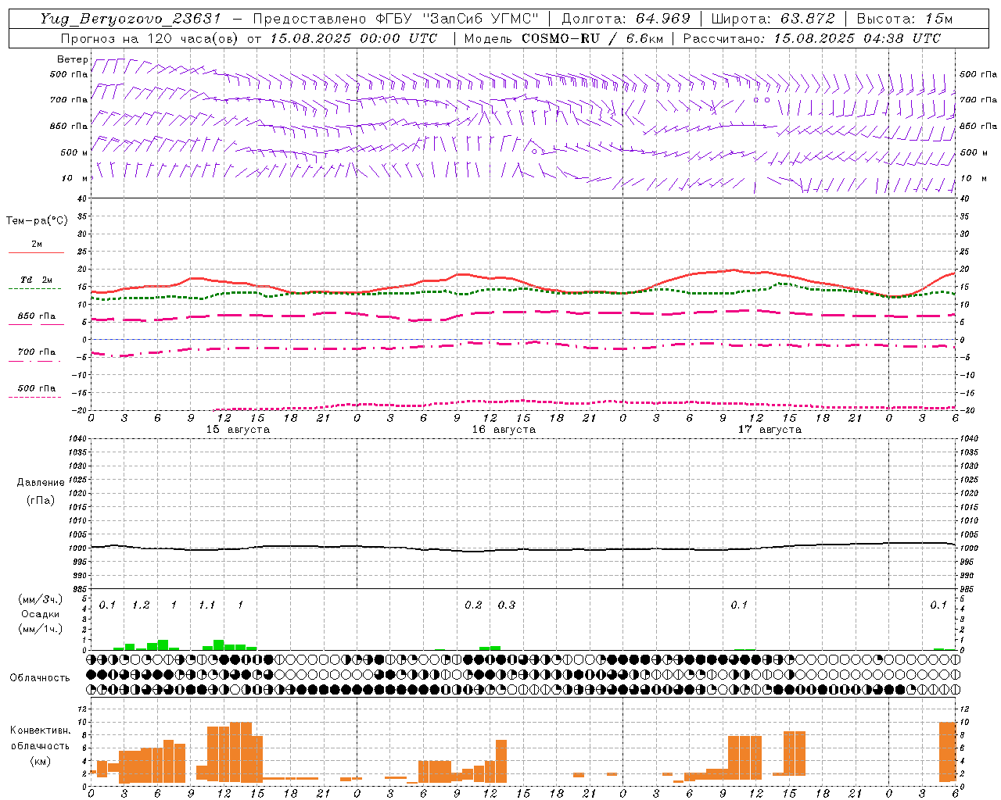Click the 'Давление' pressure panel label
Screen dimensions: 1001x800
click(41, 483)
